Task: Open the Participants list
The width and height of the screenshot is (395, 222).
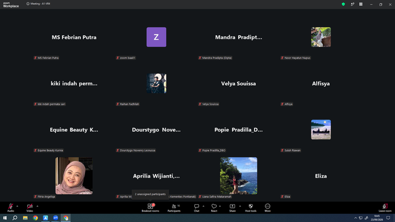Action: click(174, 208)
